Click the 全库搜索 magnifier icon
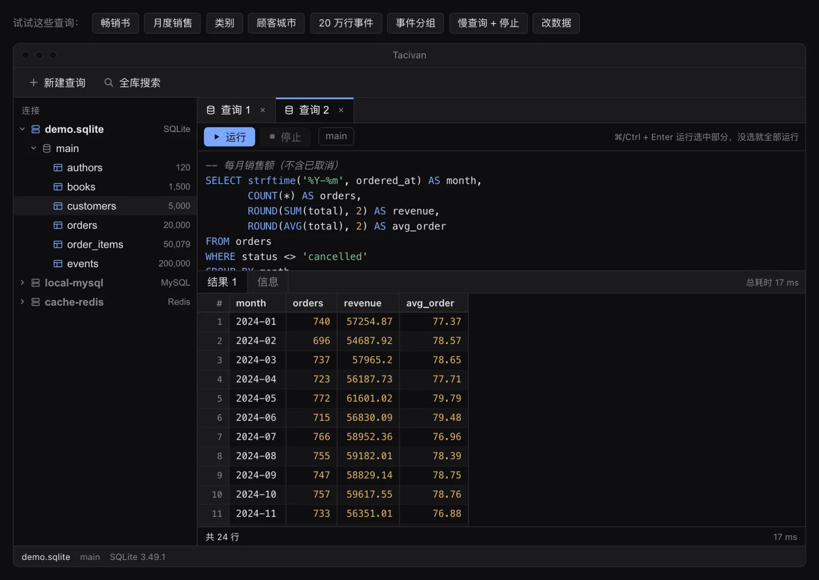The width and height of the screenshot is (819, 580). pos(109,82)
